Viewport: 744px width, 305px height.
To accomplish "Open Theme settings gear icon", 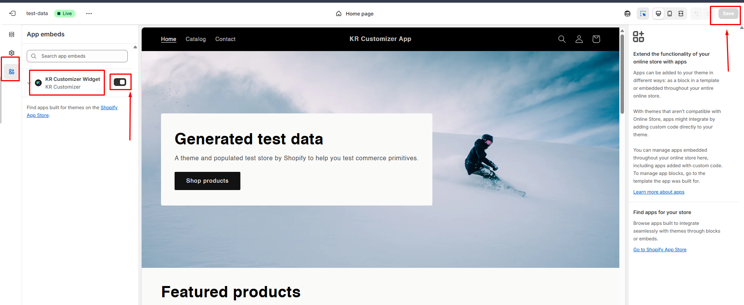I will [x=12, y=53].
